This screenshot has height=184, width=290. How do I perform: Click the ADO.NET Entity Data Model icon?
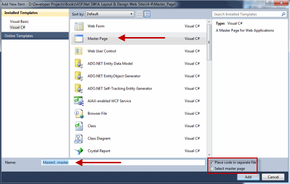point(79,64)
